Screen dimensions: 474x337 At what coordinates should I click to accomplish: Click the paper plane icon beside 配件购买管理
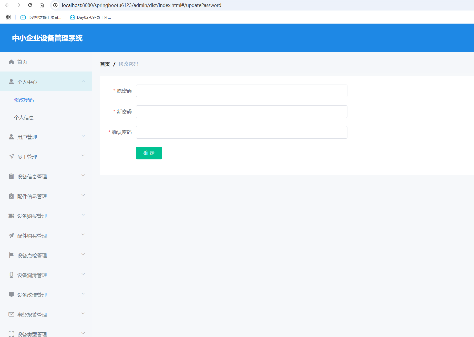[x=11, y=236]
